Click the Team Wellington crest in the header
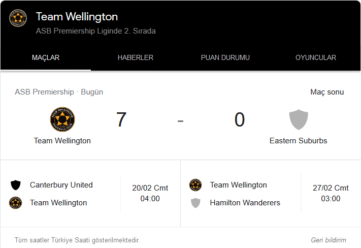Image resolution: width=361 pixels, height=248 pixels. click(x=18, y=18)
